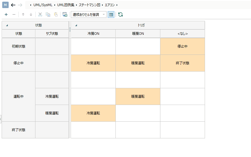Expand the arrow before エアコン breadcrumb
Viewport: 251px width, 157px height.
click(102, 5)
